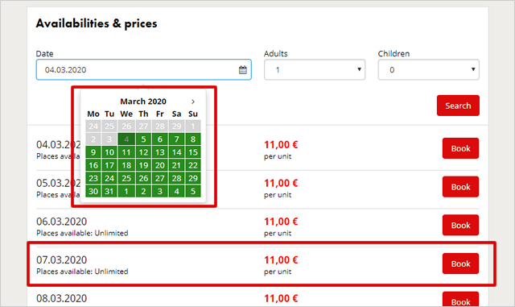Viewport: 515px width, 307px height.
Task: Book the 04.03.2020 slot
Action: [x=460, y=148]
